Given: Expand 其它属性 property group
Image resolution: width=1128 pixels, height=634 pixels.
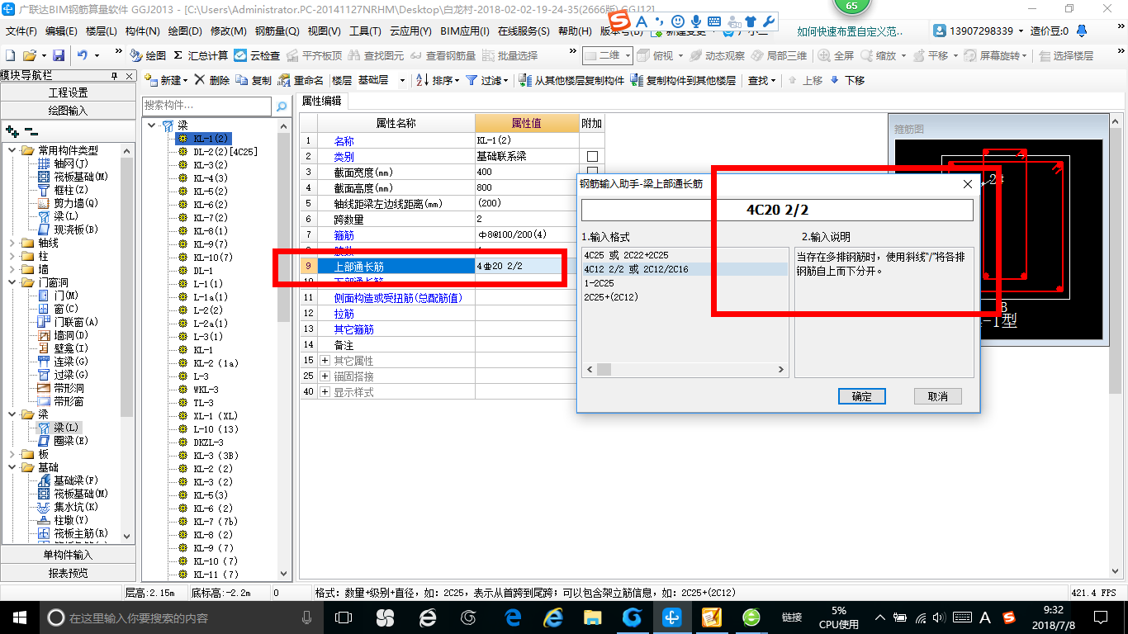Looking at the screenshot, I should point(325,361).
